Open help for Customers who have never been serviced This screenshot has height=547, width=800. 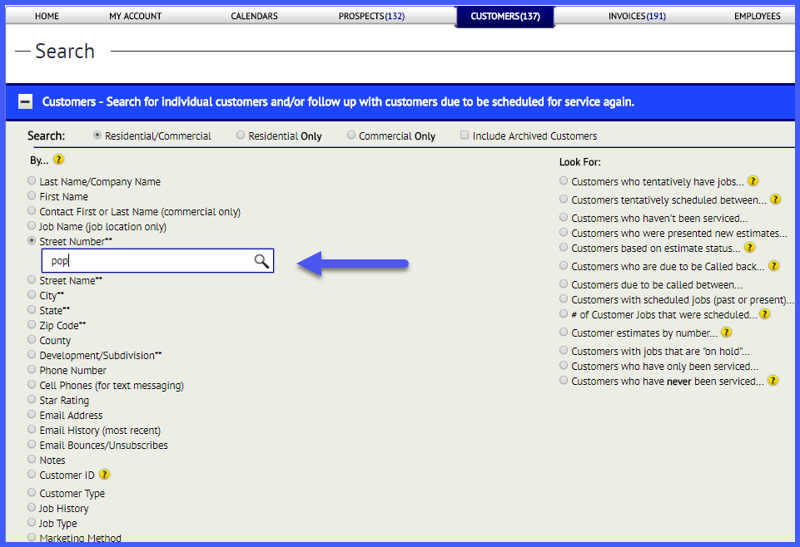coord(773,381)
